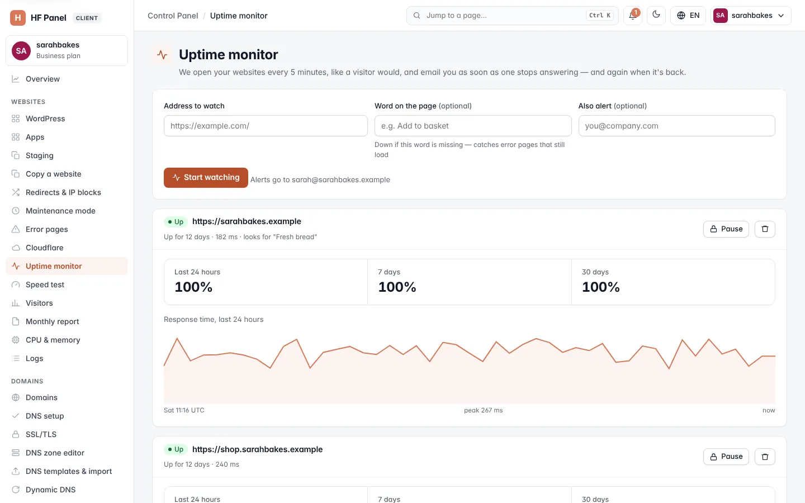Click the Start watching button
Viewport: 805px width, 503px height.
point(206,178)
